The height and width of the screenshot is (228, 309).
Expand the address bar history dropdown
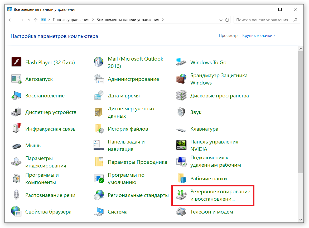[x=221, y=20]
